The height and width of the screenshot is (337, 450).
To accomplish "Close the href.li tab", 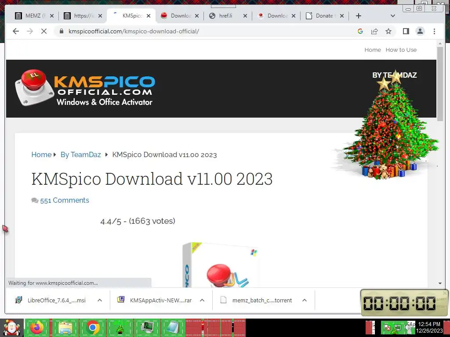I will [245, 16].
